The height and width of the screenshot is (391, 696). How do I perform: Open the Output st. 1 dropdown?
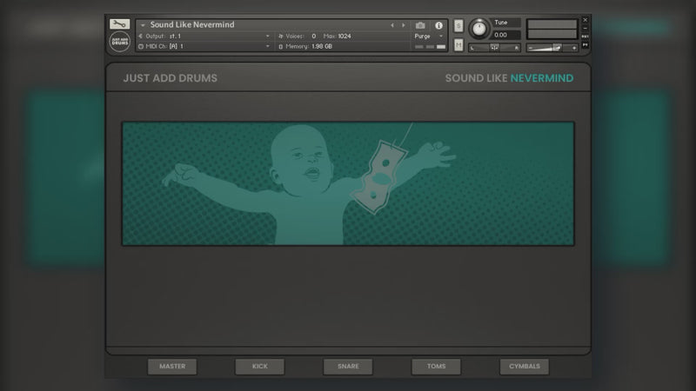click(x=204, y=36)
